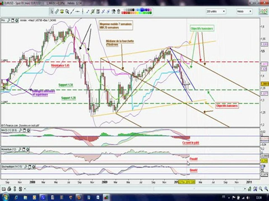Click the Stochastique panel clipboard icon

click(x=30, y=166)
